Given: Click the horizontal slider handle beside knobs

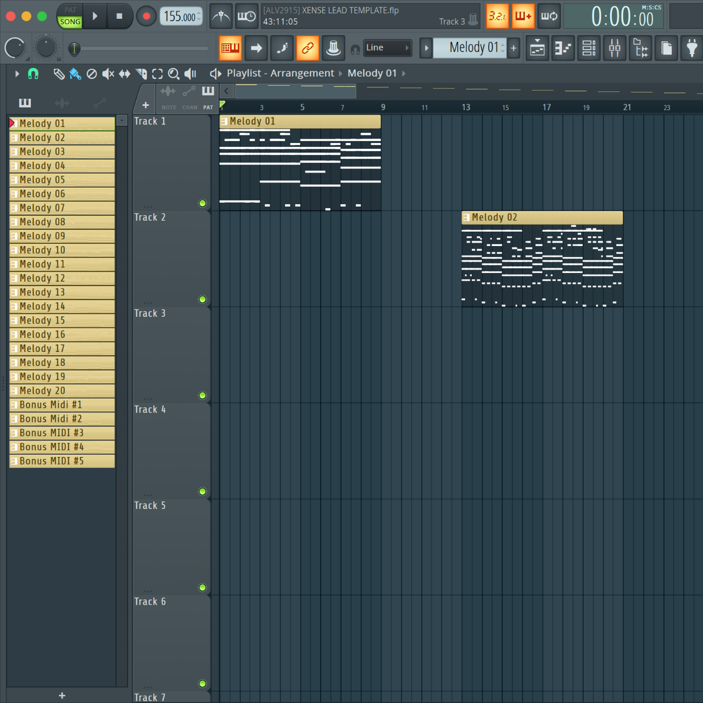Looking at the screenshot, I should [74, 49].
